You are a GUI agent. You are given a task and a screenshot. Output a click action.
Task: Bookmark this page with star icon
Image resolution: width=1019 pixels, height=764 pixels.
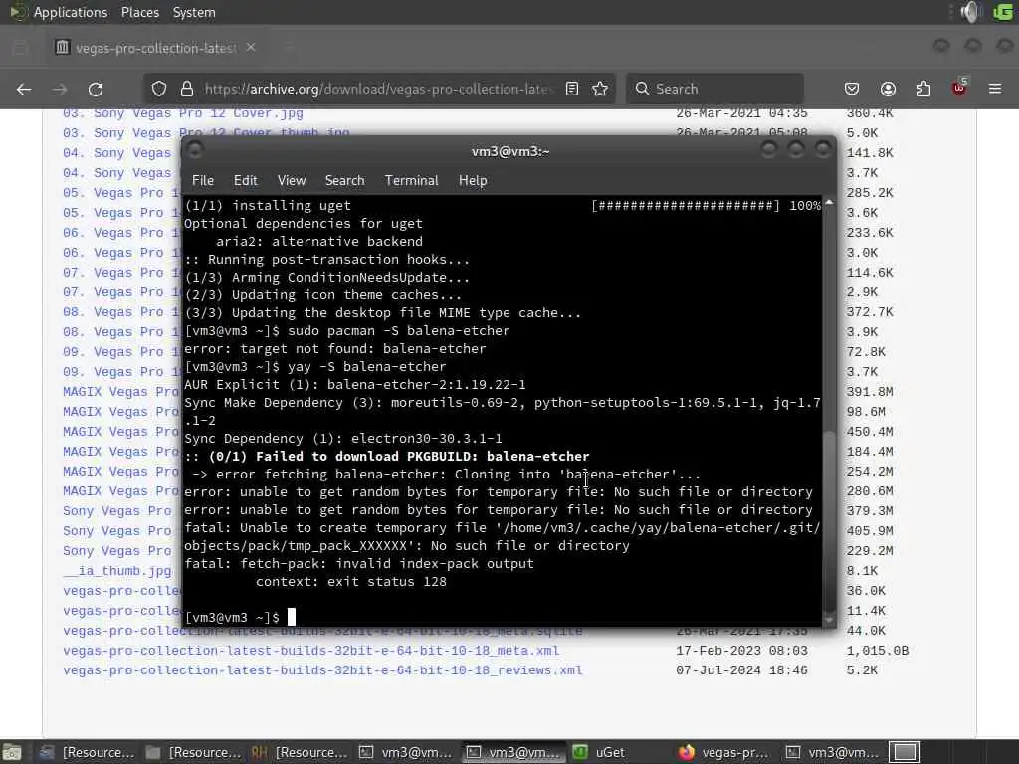(600, 89)
